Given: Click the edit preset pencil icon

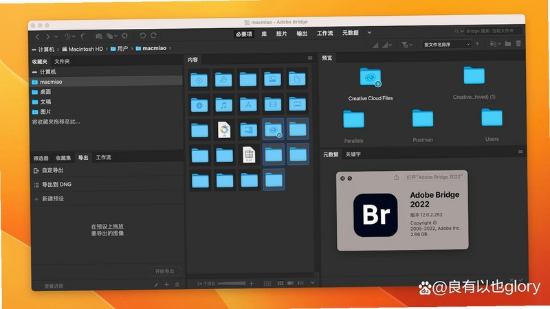Looking at the screenshot, I should (x=156, y=285).
